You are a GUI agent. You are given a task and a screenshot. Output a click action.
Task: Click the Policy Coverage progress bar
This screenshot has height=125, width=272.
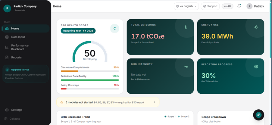tap(90, 89)
